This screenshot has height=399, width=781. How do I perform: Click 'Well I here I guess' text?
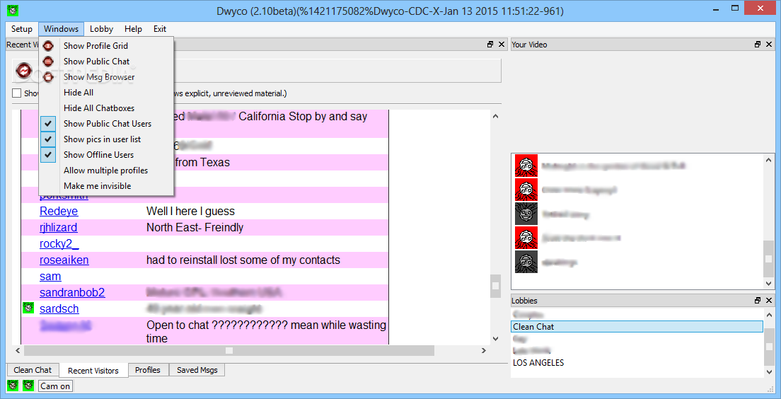click(190, 212)
